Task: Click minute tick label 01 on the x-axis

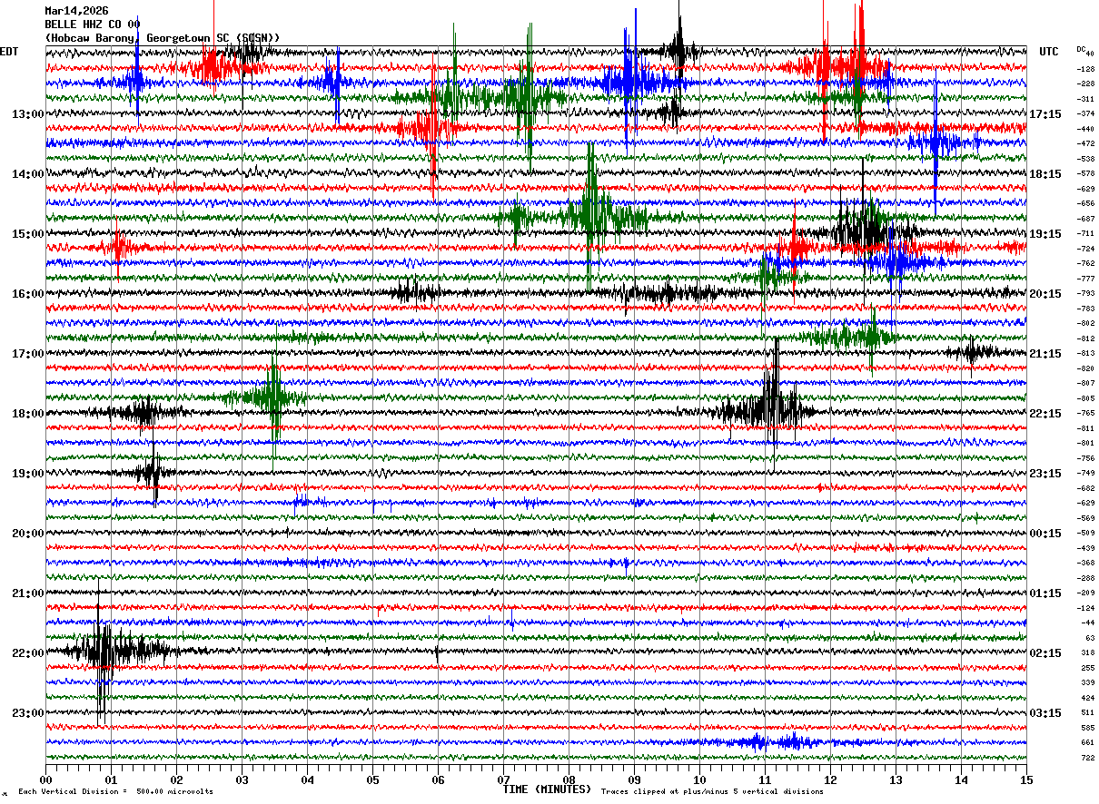Action: pyautogui.click(x=111, y=779)
